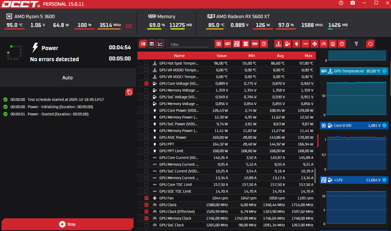The image size is (391, 231).
Task: Toggle other sensor types question icon
Action: click(342, 44)
